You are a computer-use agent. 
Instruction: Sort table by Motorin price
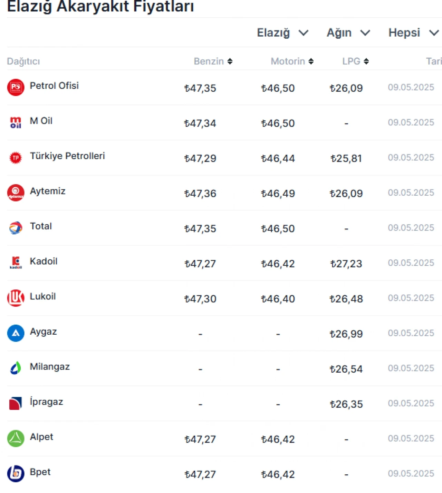point(292,61)
